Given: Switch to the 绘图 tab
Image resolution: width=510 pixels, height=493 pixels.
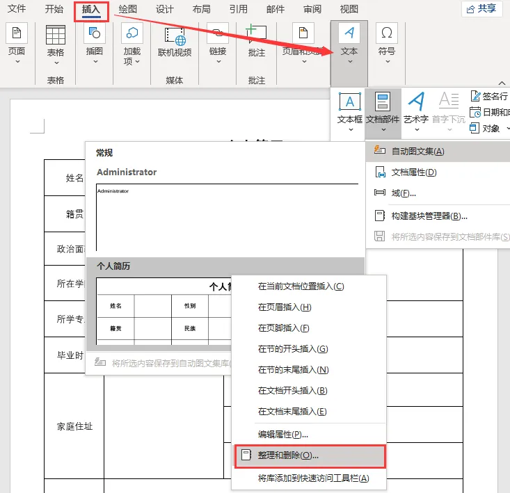Looking at the screenshot, I should coord(127,9).
